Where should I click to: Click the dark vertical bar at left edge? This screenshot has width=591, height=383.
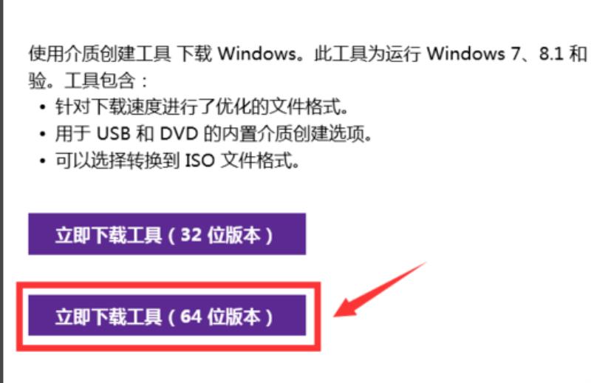[x=1, y=191]
